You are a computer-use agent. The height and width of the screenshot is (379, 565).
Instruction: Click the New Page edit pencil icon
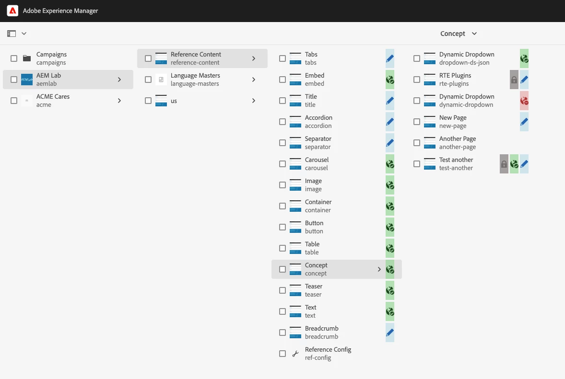524,122
